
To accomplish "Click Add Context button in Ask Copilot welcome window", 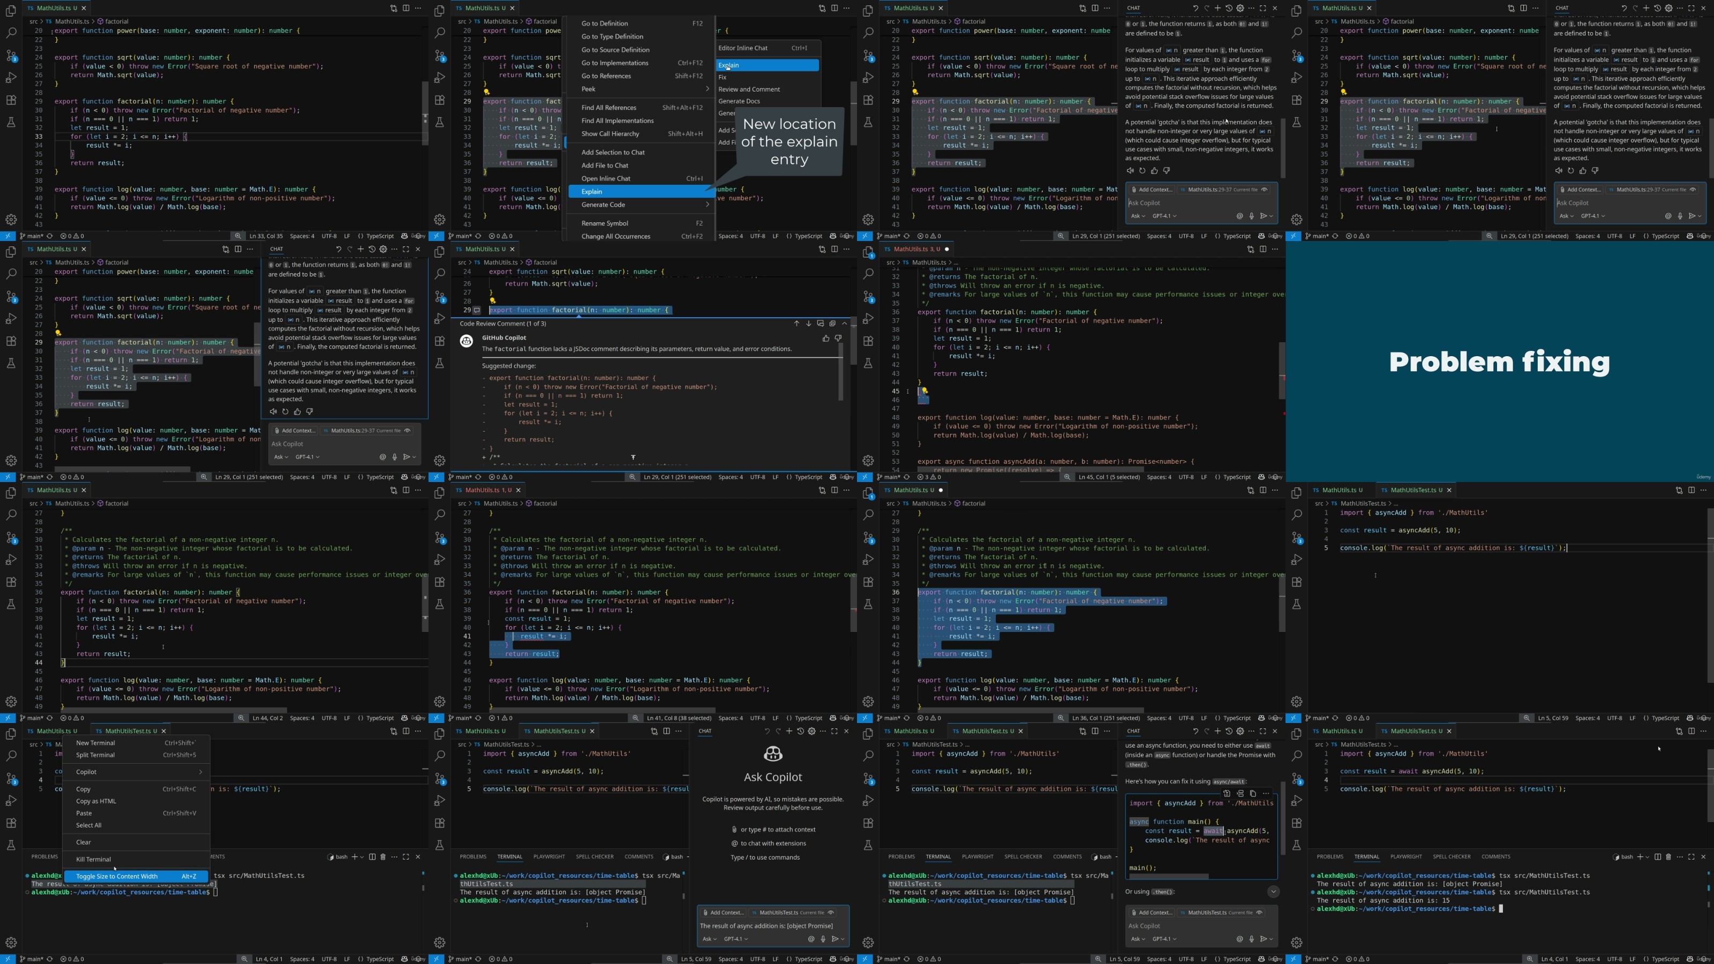I will (x=723, y=912).
